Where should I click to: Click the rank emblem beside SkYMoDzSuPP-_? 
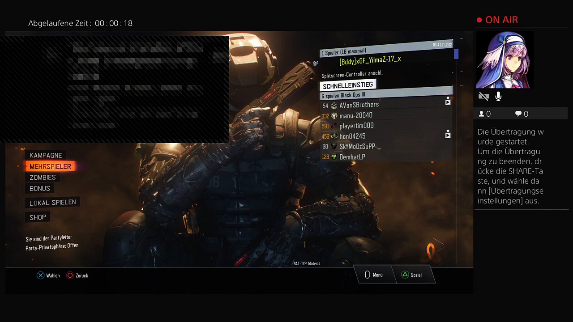click(x=334, y=147)
